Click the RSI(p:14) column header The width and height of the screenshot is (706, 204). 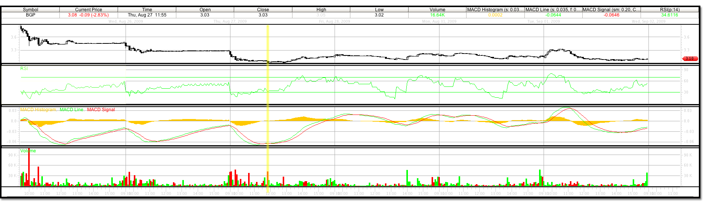pos(670,10)
